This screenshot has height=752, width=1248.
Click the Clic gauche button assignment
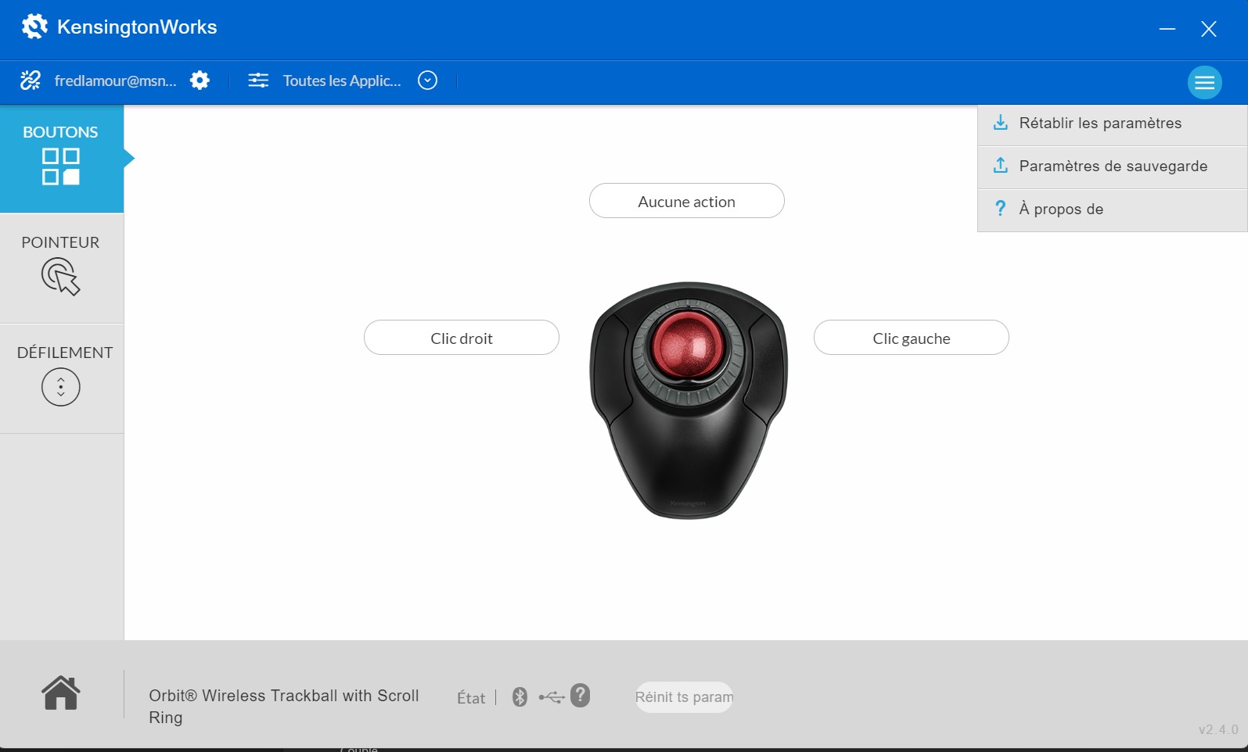point(912,338)
